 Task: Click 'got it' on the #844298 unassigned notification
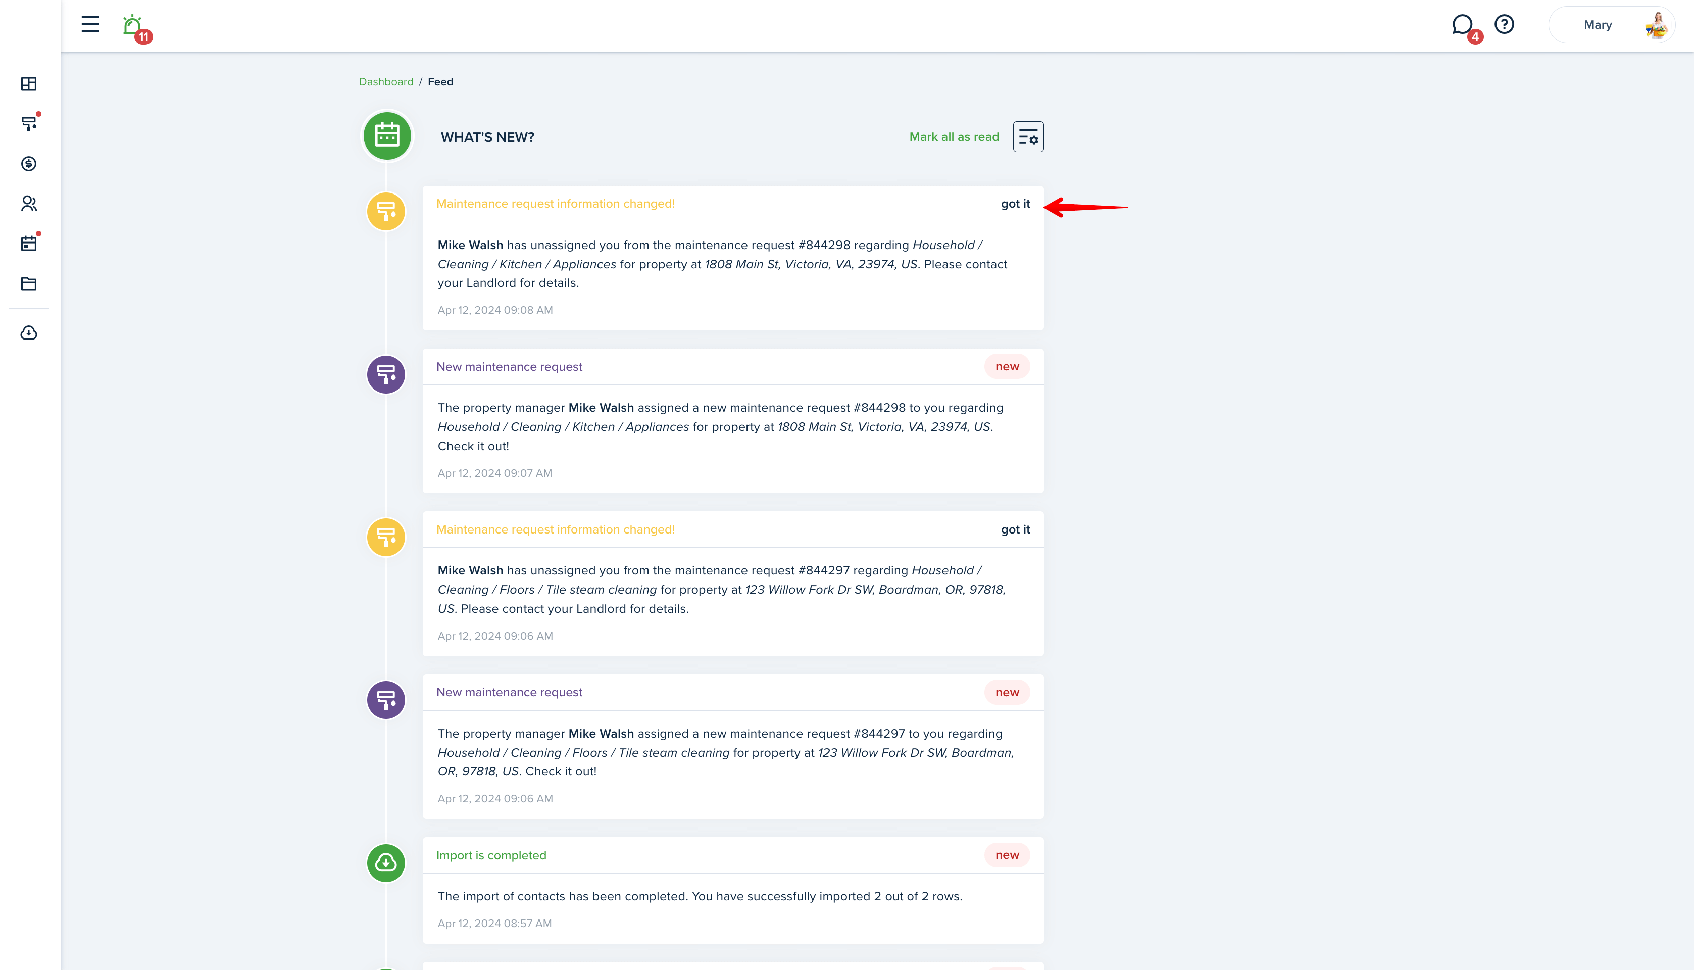(1015, 204)
